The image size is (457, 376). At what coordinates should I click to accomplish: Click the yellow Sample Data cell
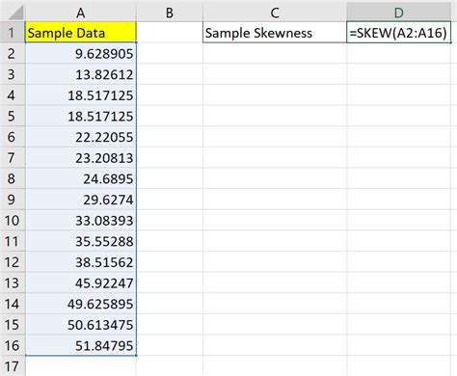(x=81, y=33)
